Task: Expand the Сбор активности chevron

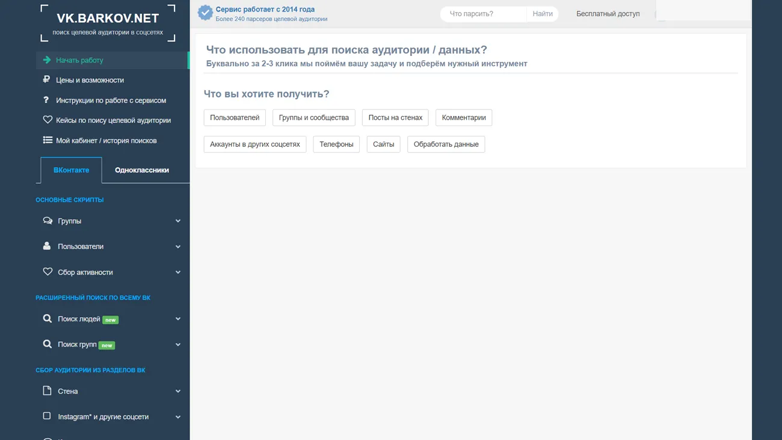Action: click(x=178, y=272)
